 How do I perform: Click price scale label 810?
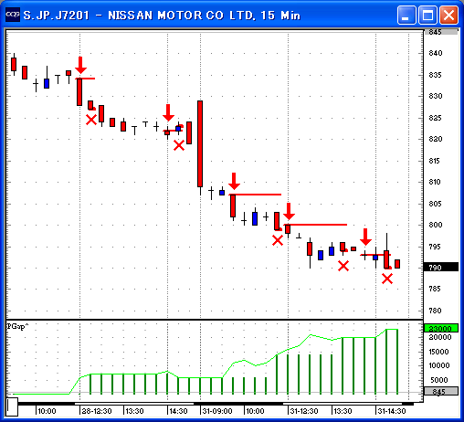click(x=436, y=182)
